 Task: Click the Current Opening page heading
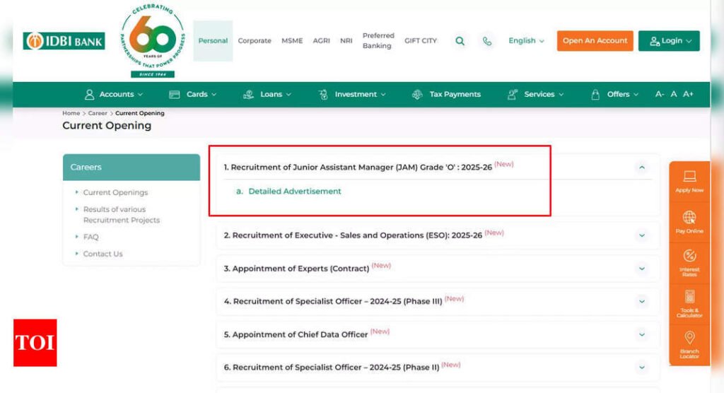point(107,126)
